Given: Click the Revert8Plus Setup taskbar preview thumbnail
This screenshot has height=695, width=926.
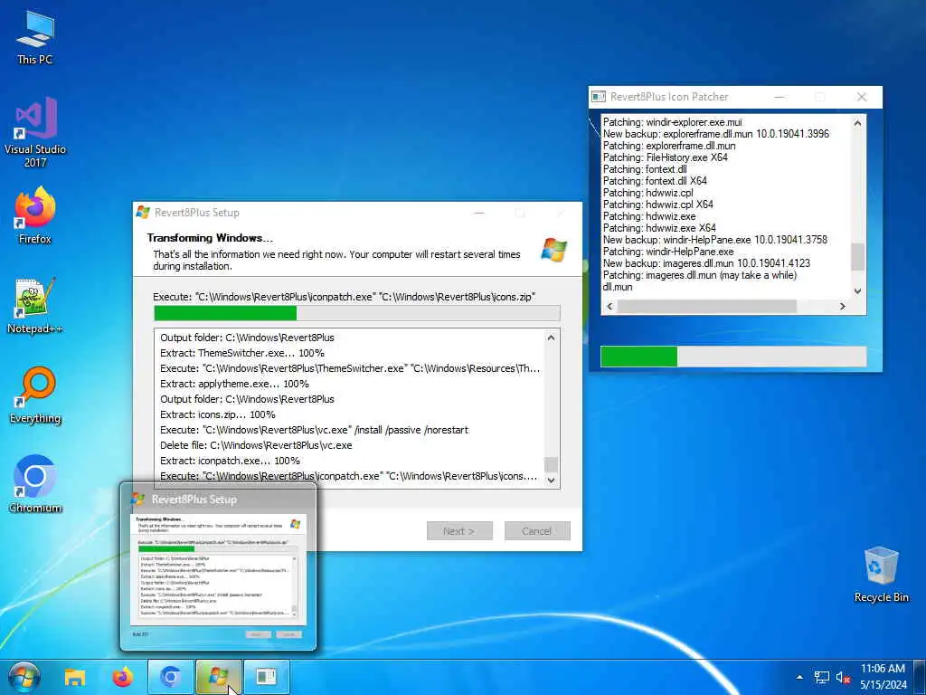Looking at the screenshot, I should tap(218, 566).
